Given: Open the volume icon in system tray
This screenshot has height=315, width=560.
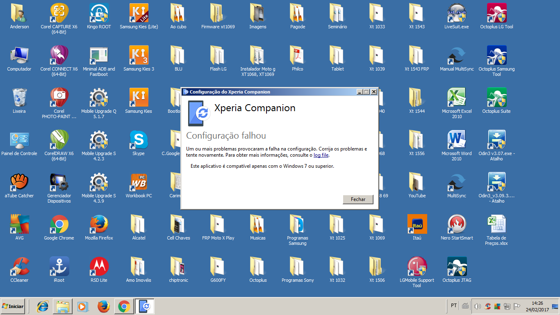Looking at the screenshot, I should tap(477, 306).
